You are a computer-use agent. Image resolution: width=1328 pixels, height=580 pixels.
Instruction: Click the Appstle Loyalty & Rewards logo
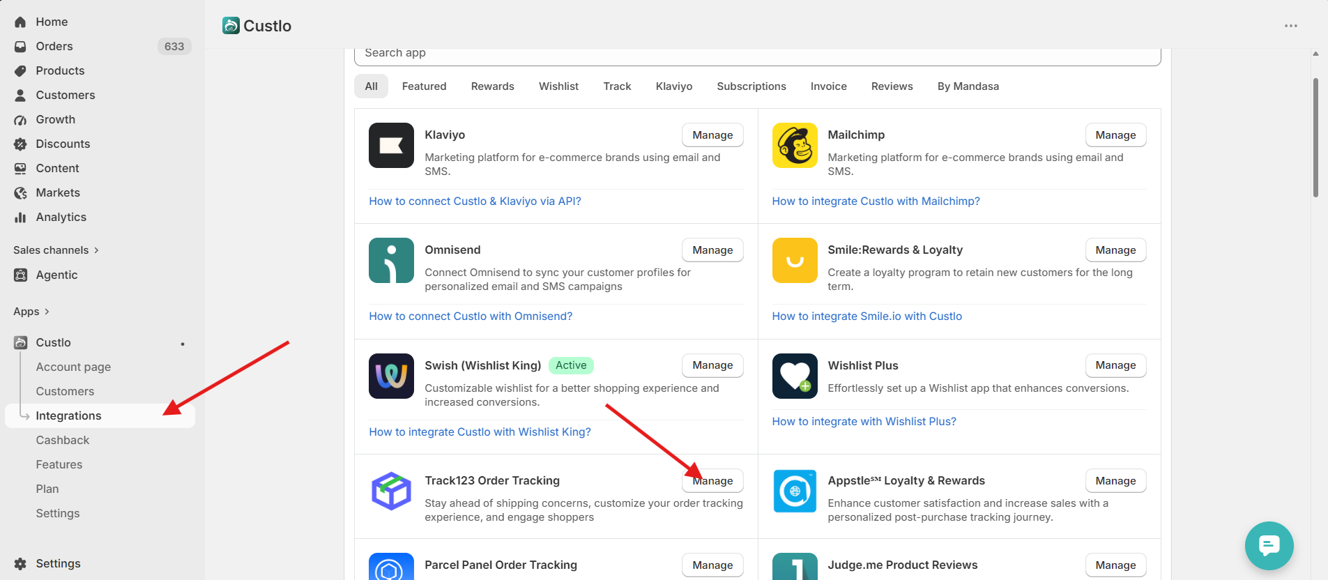[x=795, y=491]
